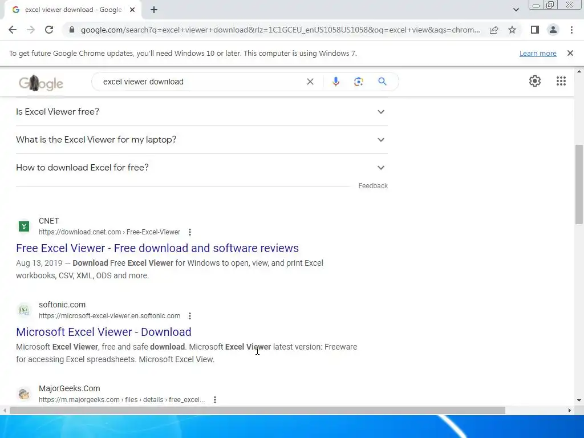Image resolution: width=584 pixels, height=438 pixels.
Task: Reload the current page
Action: tap(49, 30)
